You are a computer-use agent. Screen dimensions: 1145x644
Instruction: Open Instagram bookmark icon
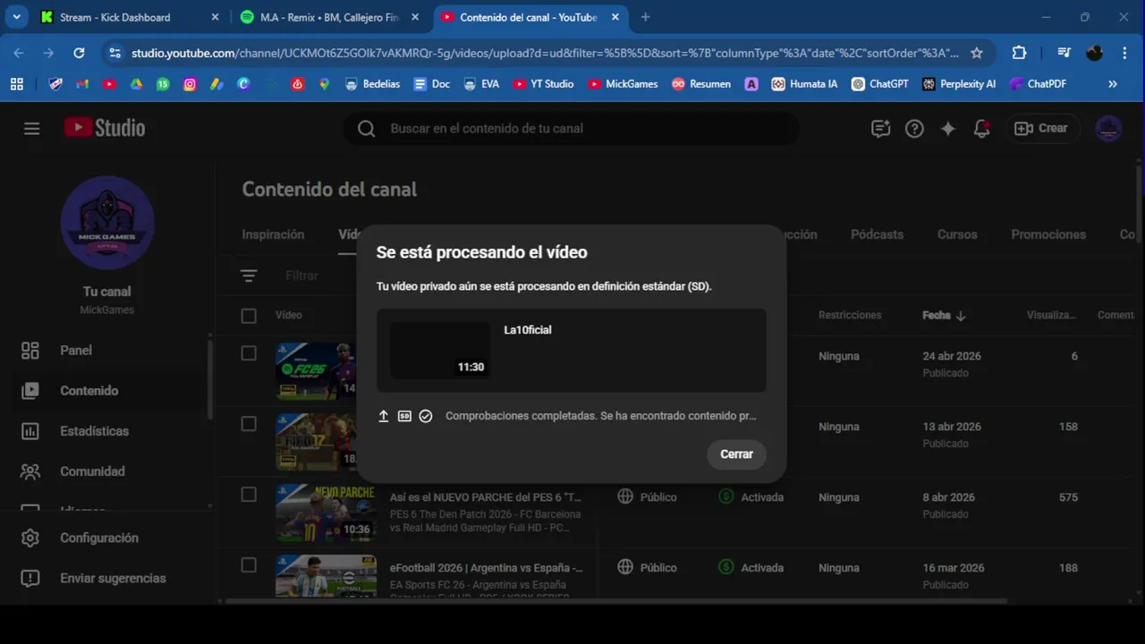pos(190,84)
